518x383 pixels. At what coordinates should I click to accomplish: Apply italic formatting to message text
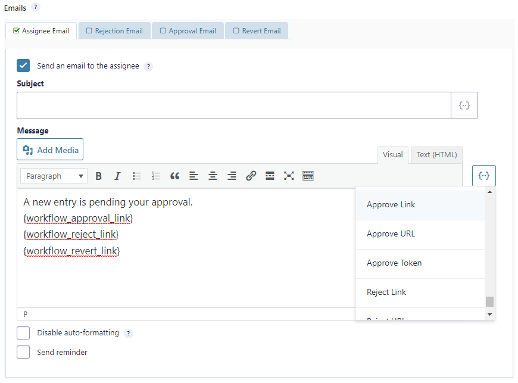pyautogui.click(x=117, y=176)
